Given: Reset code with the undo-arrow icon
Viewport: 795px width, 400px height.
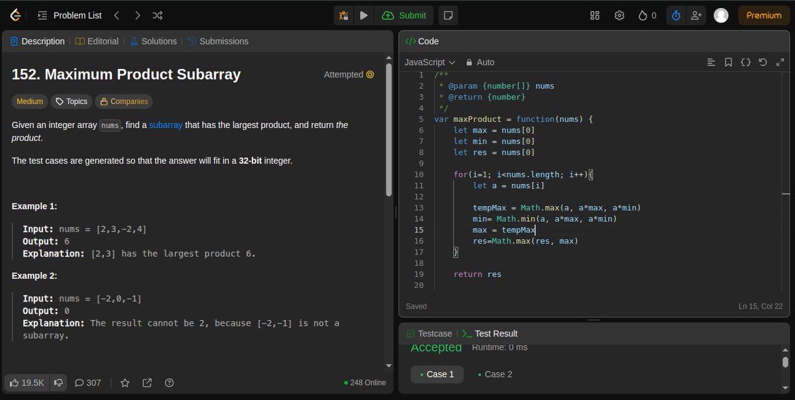Looking at the screenshot, I should point(763,62).
